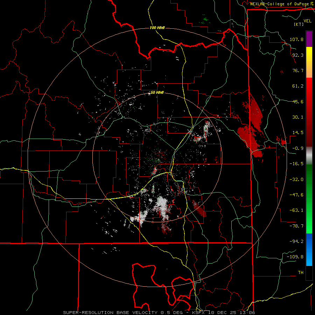Viewport: 315px width, 315px height.
Task: Click the [KT] units label
Action: (x=299, y=24)
